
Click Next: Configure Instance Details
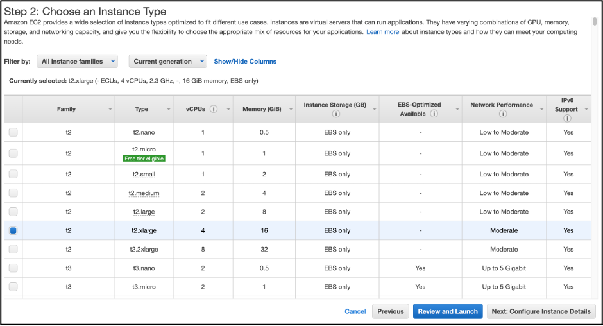(x=541, y=311)
